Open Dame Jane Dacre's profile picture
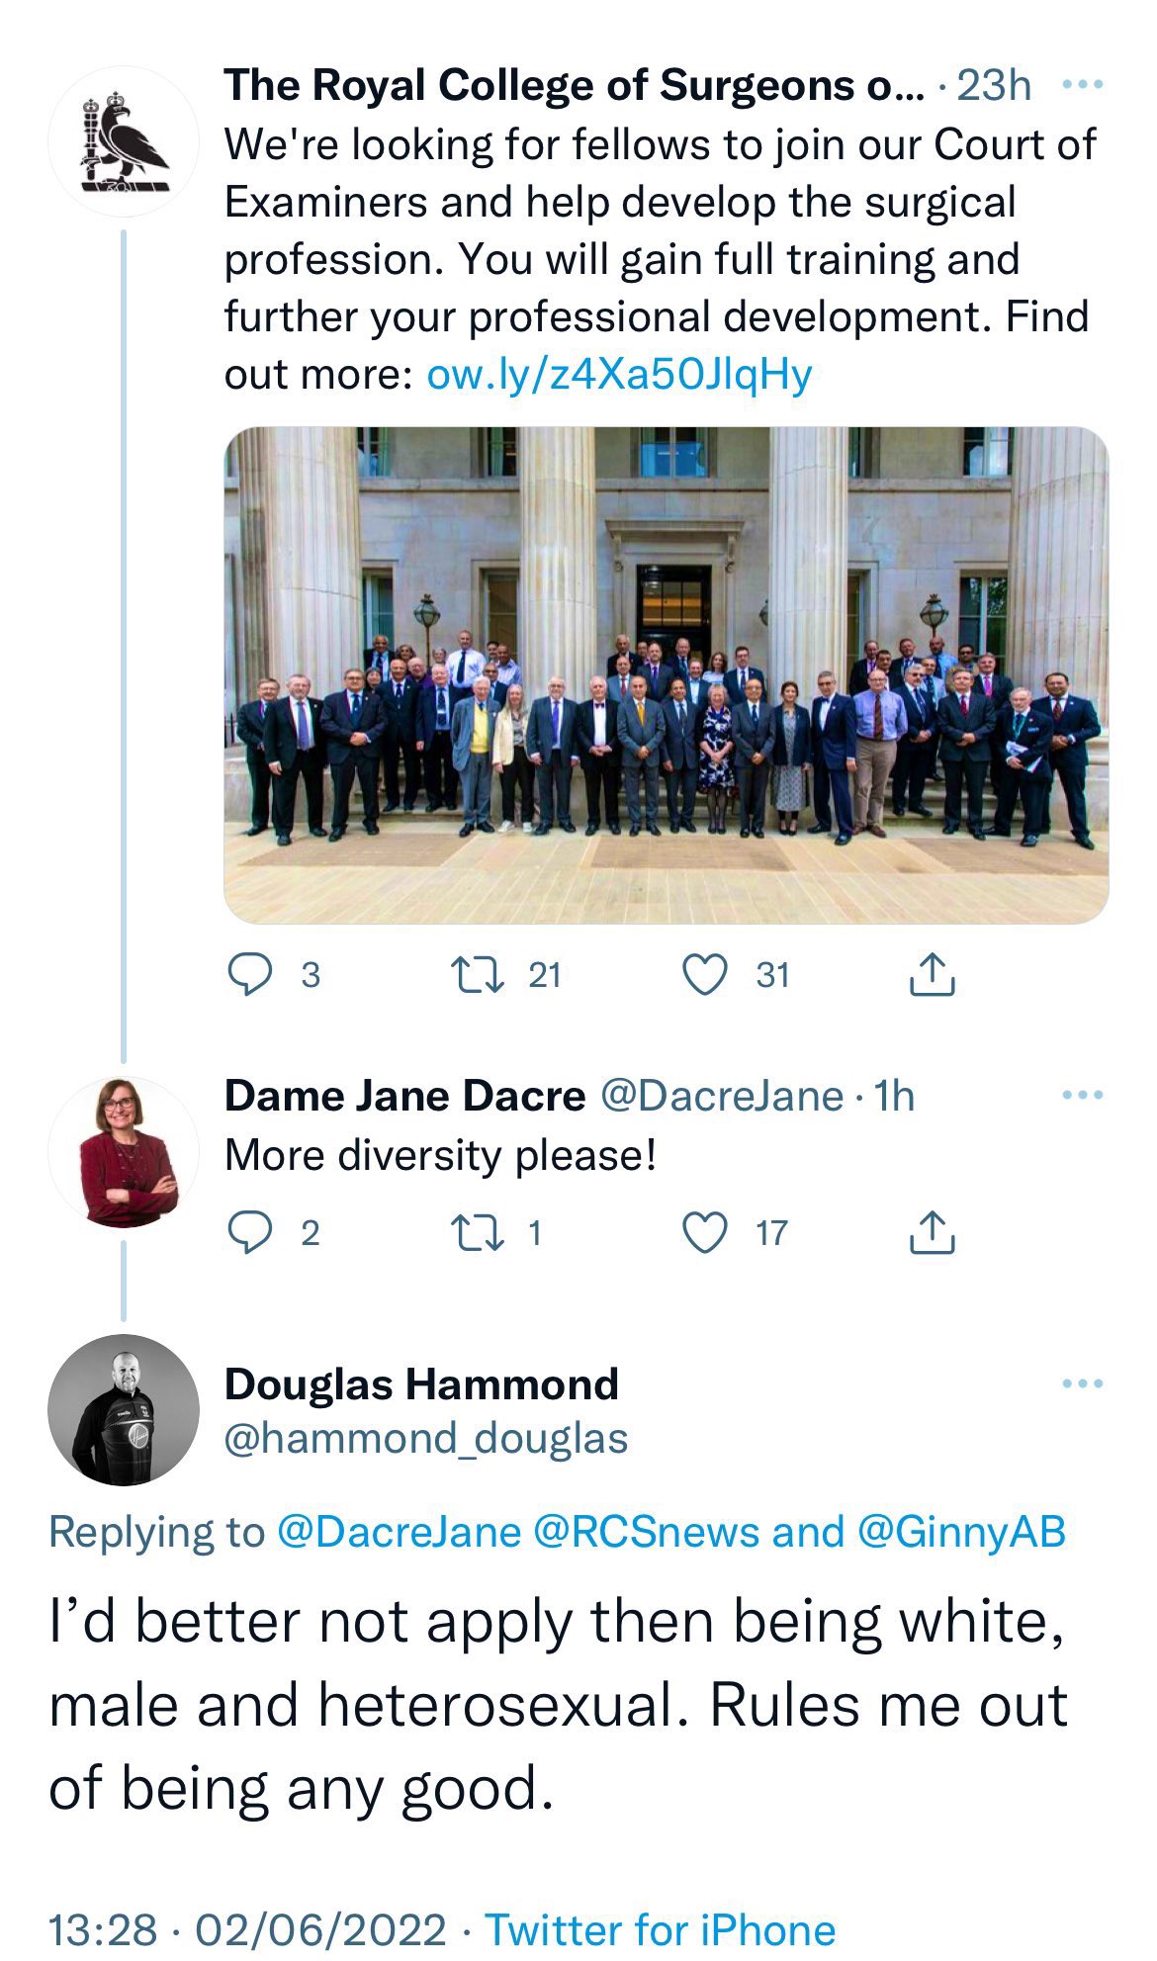Image resolution: width=1157 pixels, height=1961 pixels. pos(124,1152)
